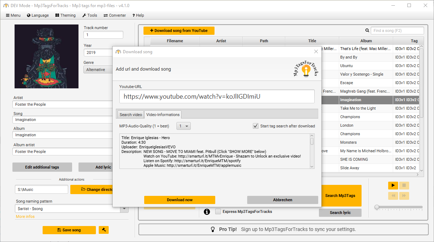
Task: Click the hammer tool icon beside Save song
Action: (104, 230)
